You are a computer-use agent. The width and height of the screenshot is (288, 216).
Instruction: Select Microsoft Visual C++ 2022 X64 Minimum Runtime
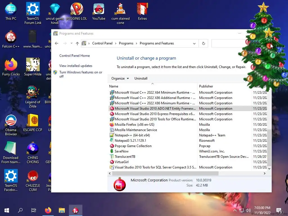188,92
